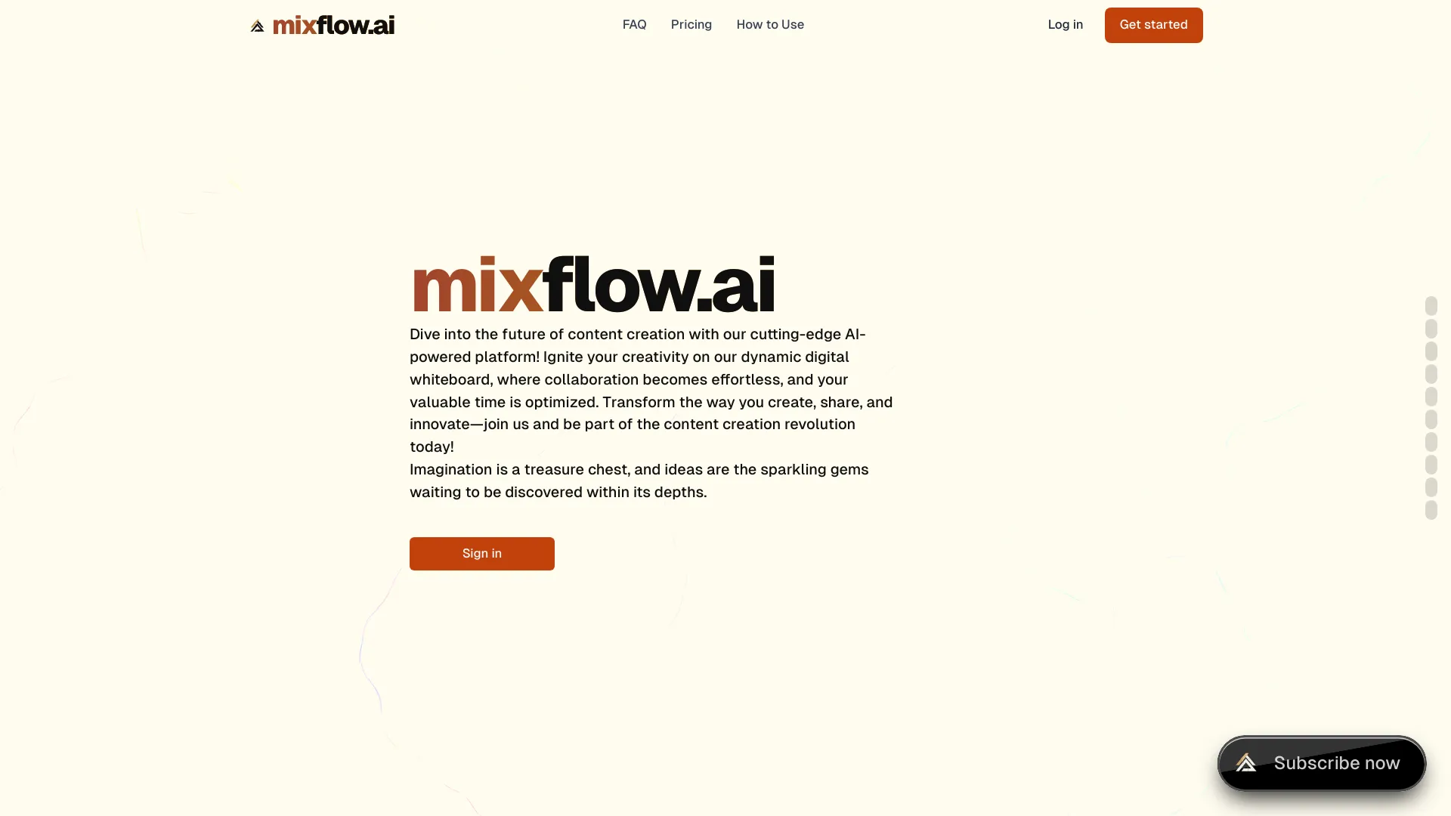Viewport: 1451px width, 816px height.
Task: Click the Sign in button
Action: (481, 553)
